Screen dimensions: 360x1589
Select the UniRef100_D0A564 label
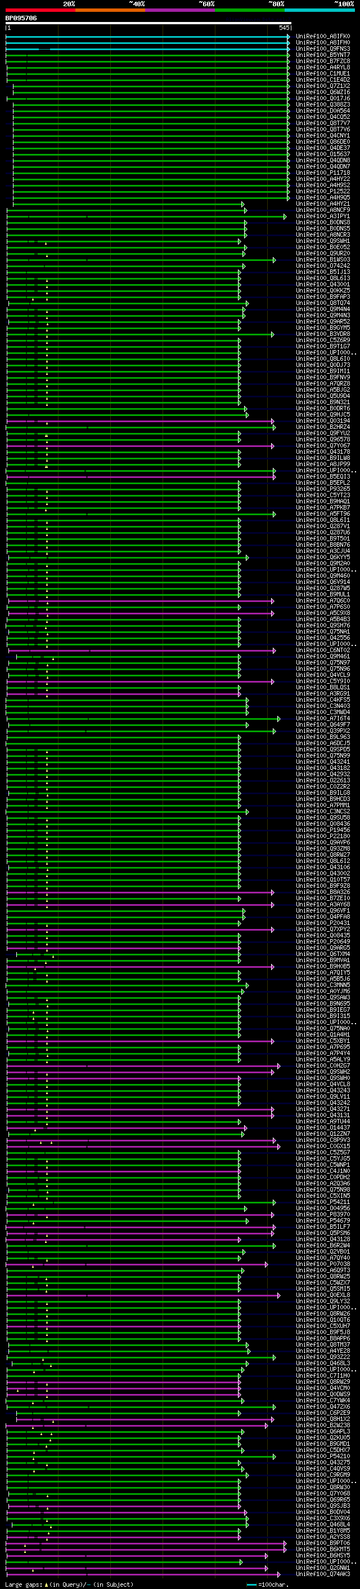(x=322, y=111)
